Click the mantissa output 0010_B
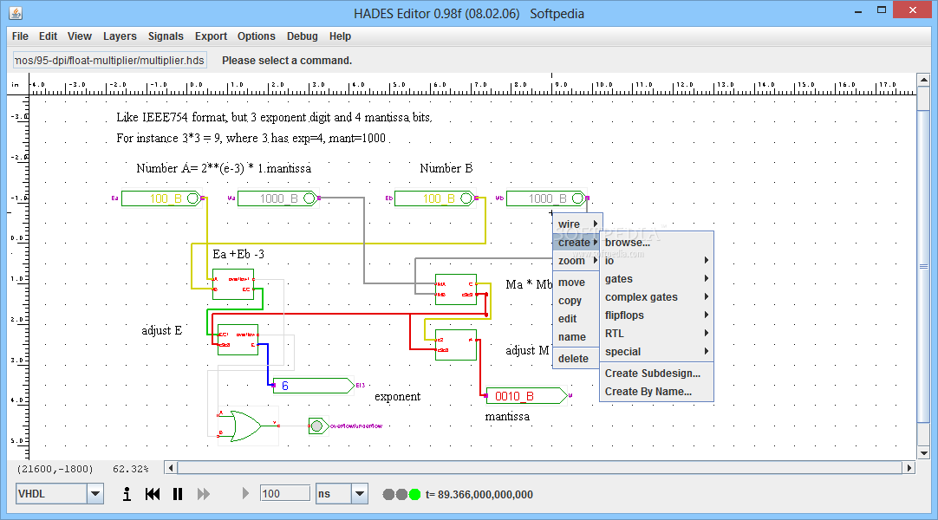The height and width of the screenshot is (520, 938). pos(526,396)
